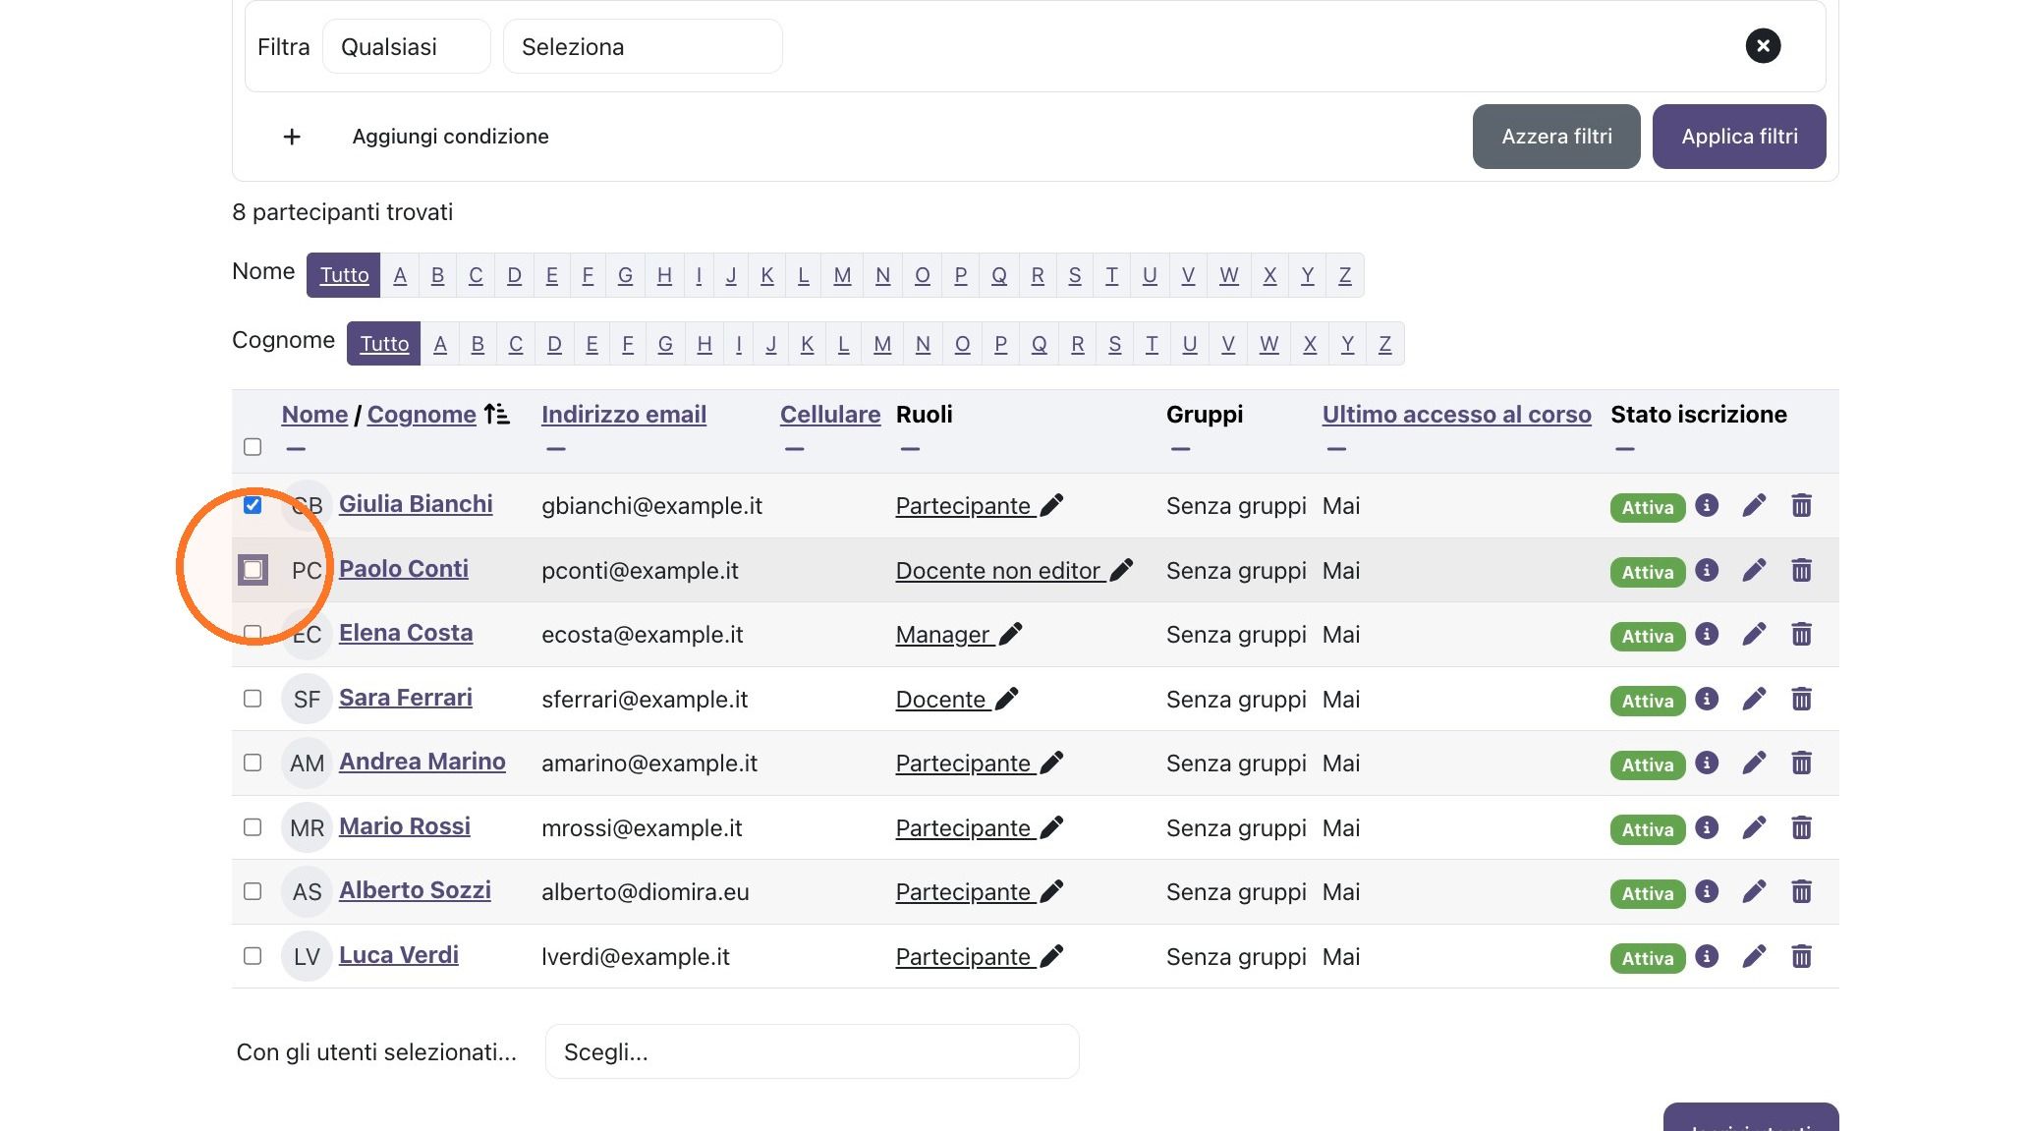2028x1131 pixels.
Task: Open the Qualsiasi filter match dropdown
Action: (x=406, y=46)
